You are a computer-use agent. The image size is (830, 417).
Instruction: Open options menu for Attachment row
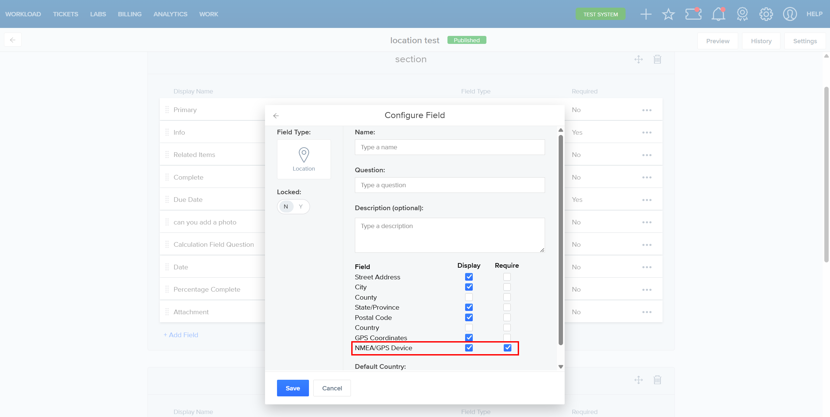tap(647, 312)
